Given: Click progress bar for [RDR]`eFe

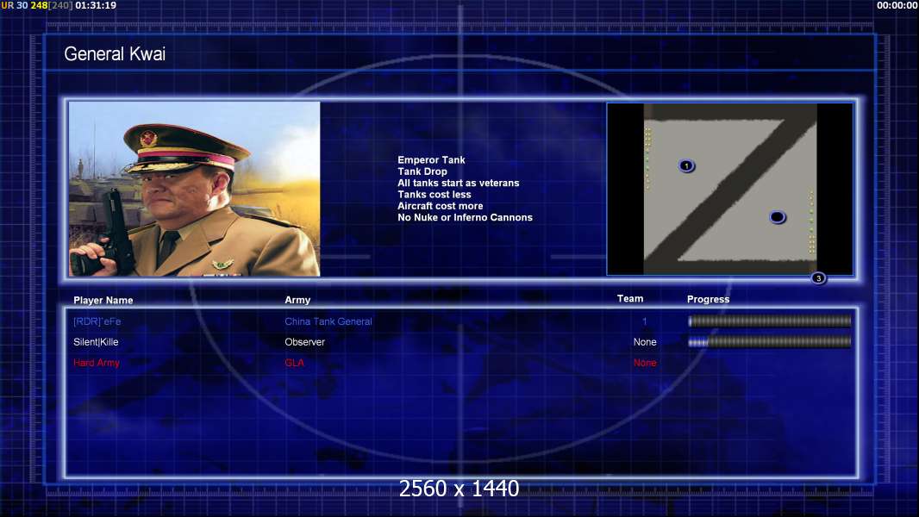Looking at the screenshot, I should tap(770, 321).
